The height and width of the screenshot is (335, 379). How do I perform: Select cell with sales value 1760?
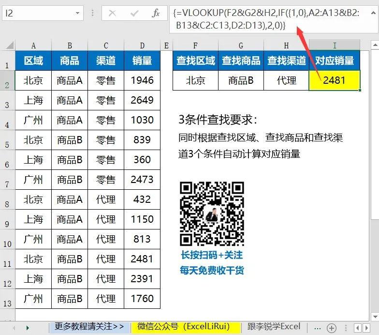[142, 299]
